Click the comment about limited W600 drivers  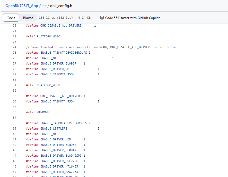coord(102,47)
